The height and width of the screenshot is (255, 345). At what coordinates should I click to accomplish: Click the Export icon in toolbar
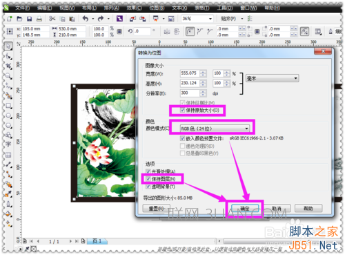coord(143,19)
